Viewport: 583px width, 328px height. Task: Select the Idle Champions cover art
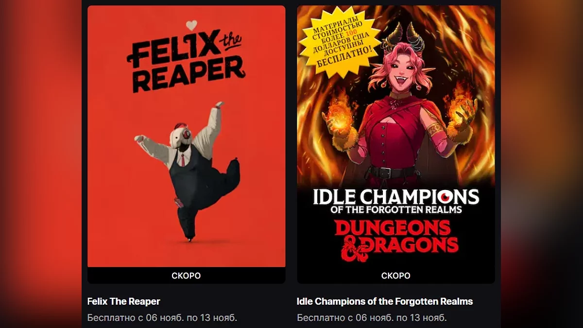pos(396,136)
